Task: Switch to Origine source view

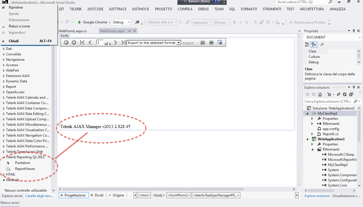Action: pos(116,195)
